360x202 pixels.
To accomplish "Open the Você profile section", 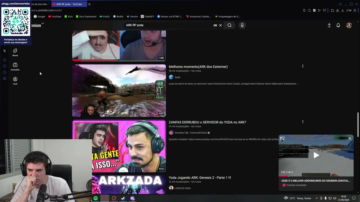I will pyautogui.click(x=15, y=81).
